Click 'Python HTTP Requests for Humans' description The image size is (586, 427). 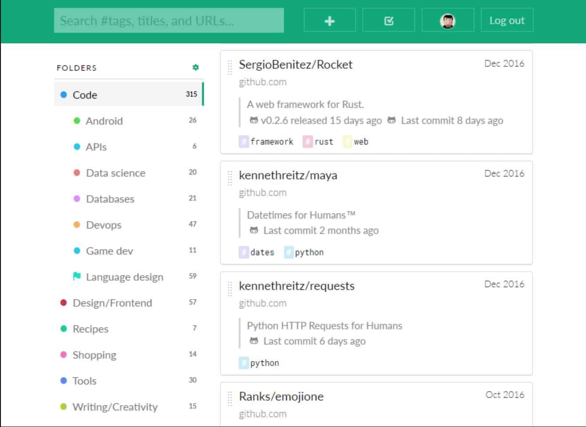(x=325, y=326)
